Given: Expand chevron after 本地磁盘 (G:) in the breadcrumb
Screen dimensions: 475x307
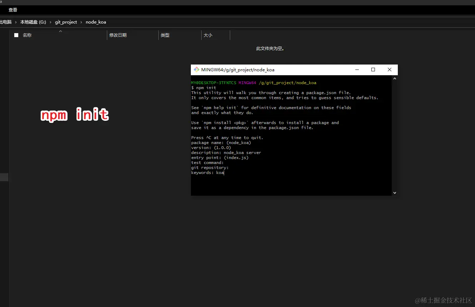Looking at the screenshot, I should [x=50, y=22].
